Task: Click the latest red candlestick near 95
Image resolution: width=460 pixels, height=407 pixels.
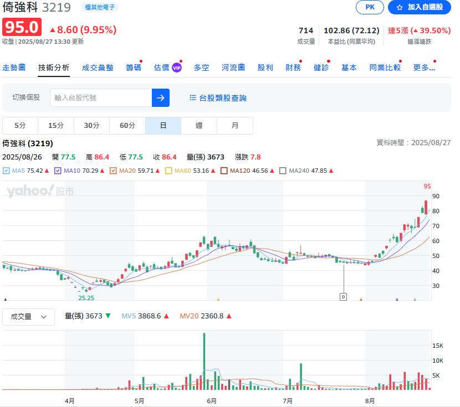Action: click(426, 207)
